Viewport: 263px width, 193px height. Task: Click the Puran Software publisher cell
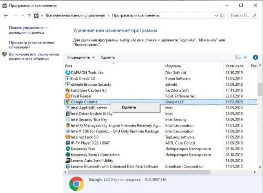178,78
